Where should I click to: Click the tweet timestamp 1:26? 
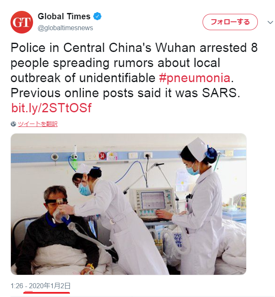(x=17, y=286)
